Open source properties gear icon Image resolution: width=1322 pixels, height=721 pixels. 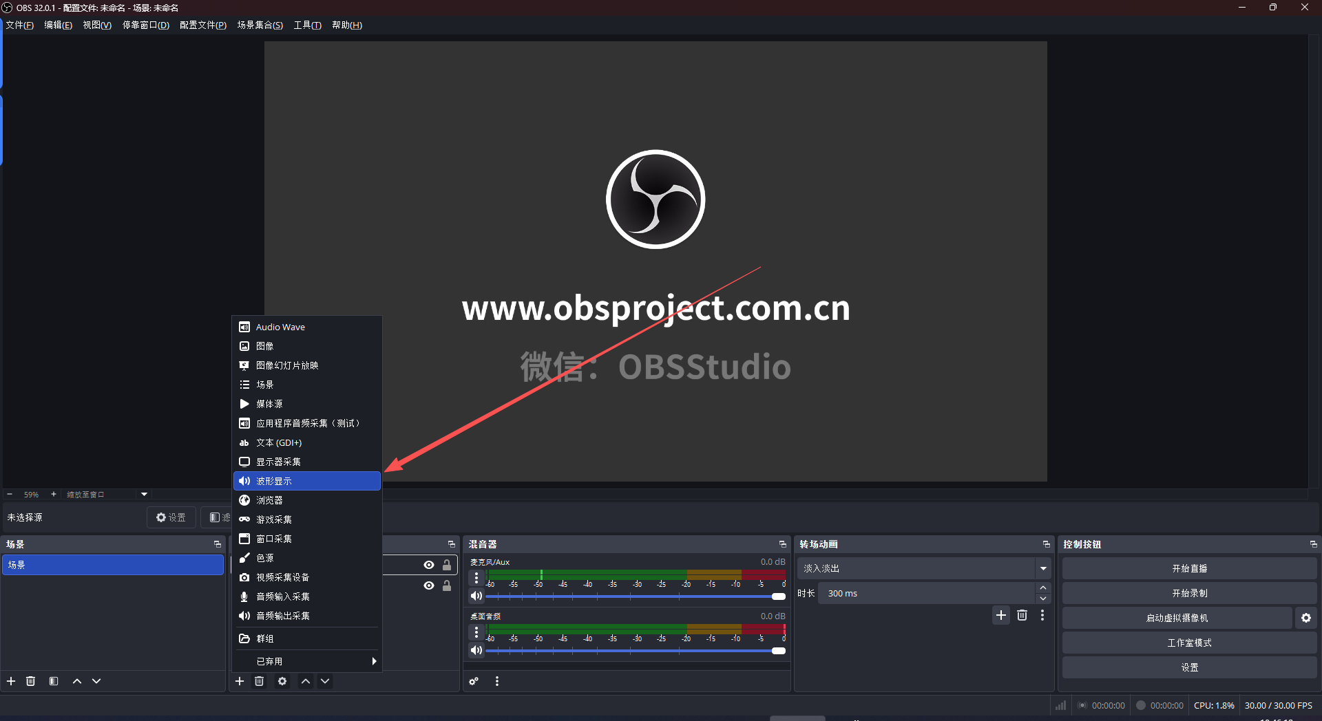[282, 681]
